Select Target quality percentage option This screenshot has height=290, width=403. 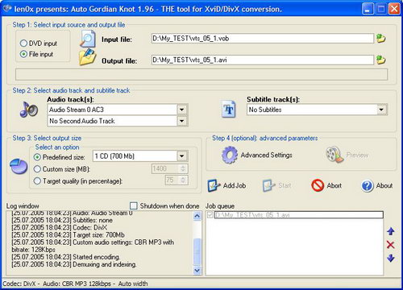(x=38, y=180)
